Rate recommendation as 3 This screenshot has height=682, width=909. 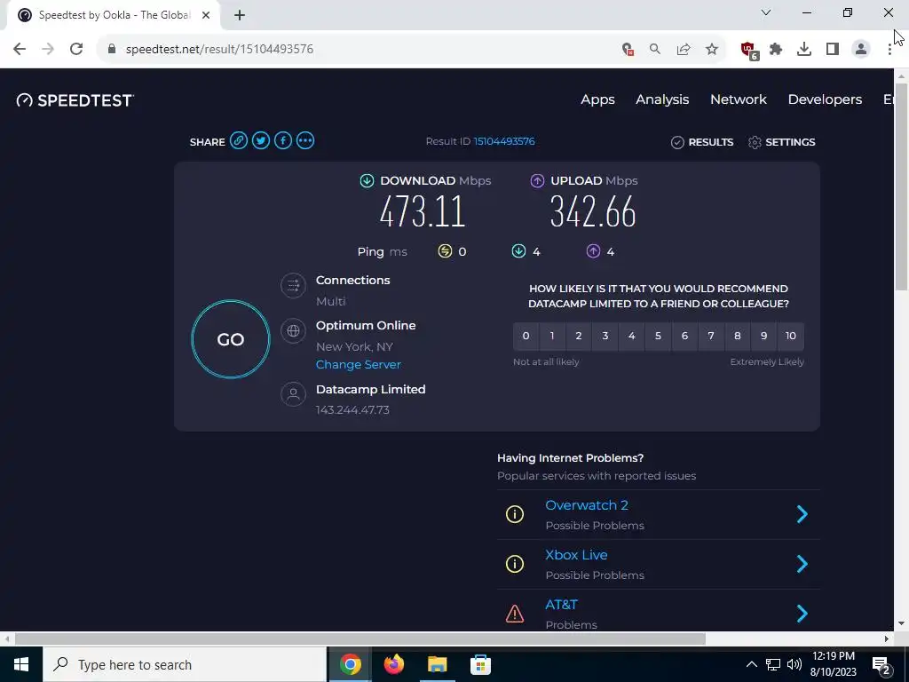pyautogui.click(x=605, y=336)
